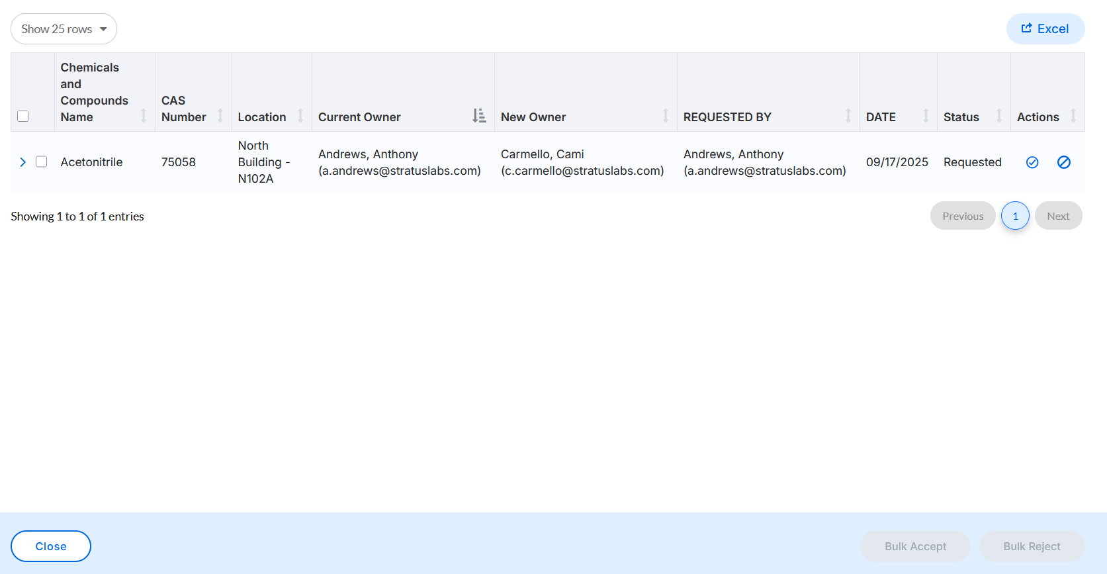The image size is (1107, 574).
Task: Close the transfer requests dialog
Action: pos(51,546)
